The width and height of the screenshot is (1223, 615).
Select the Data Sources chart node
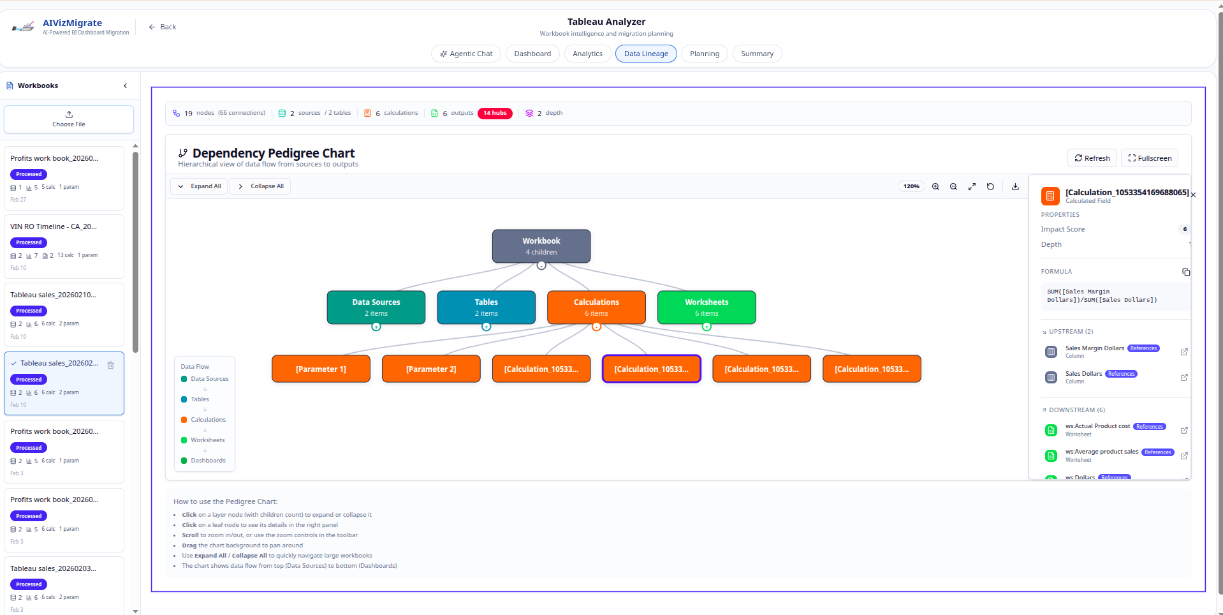click(x=376, y=307)
